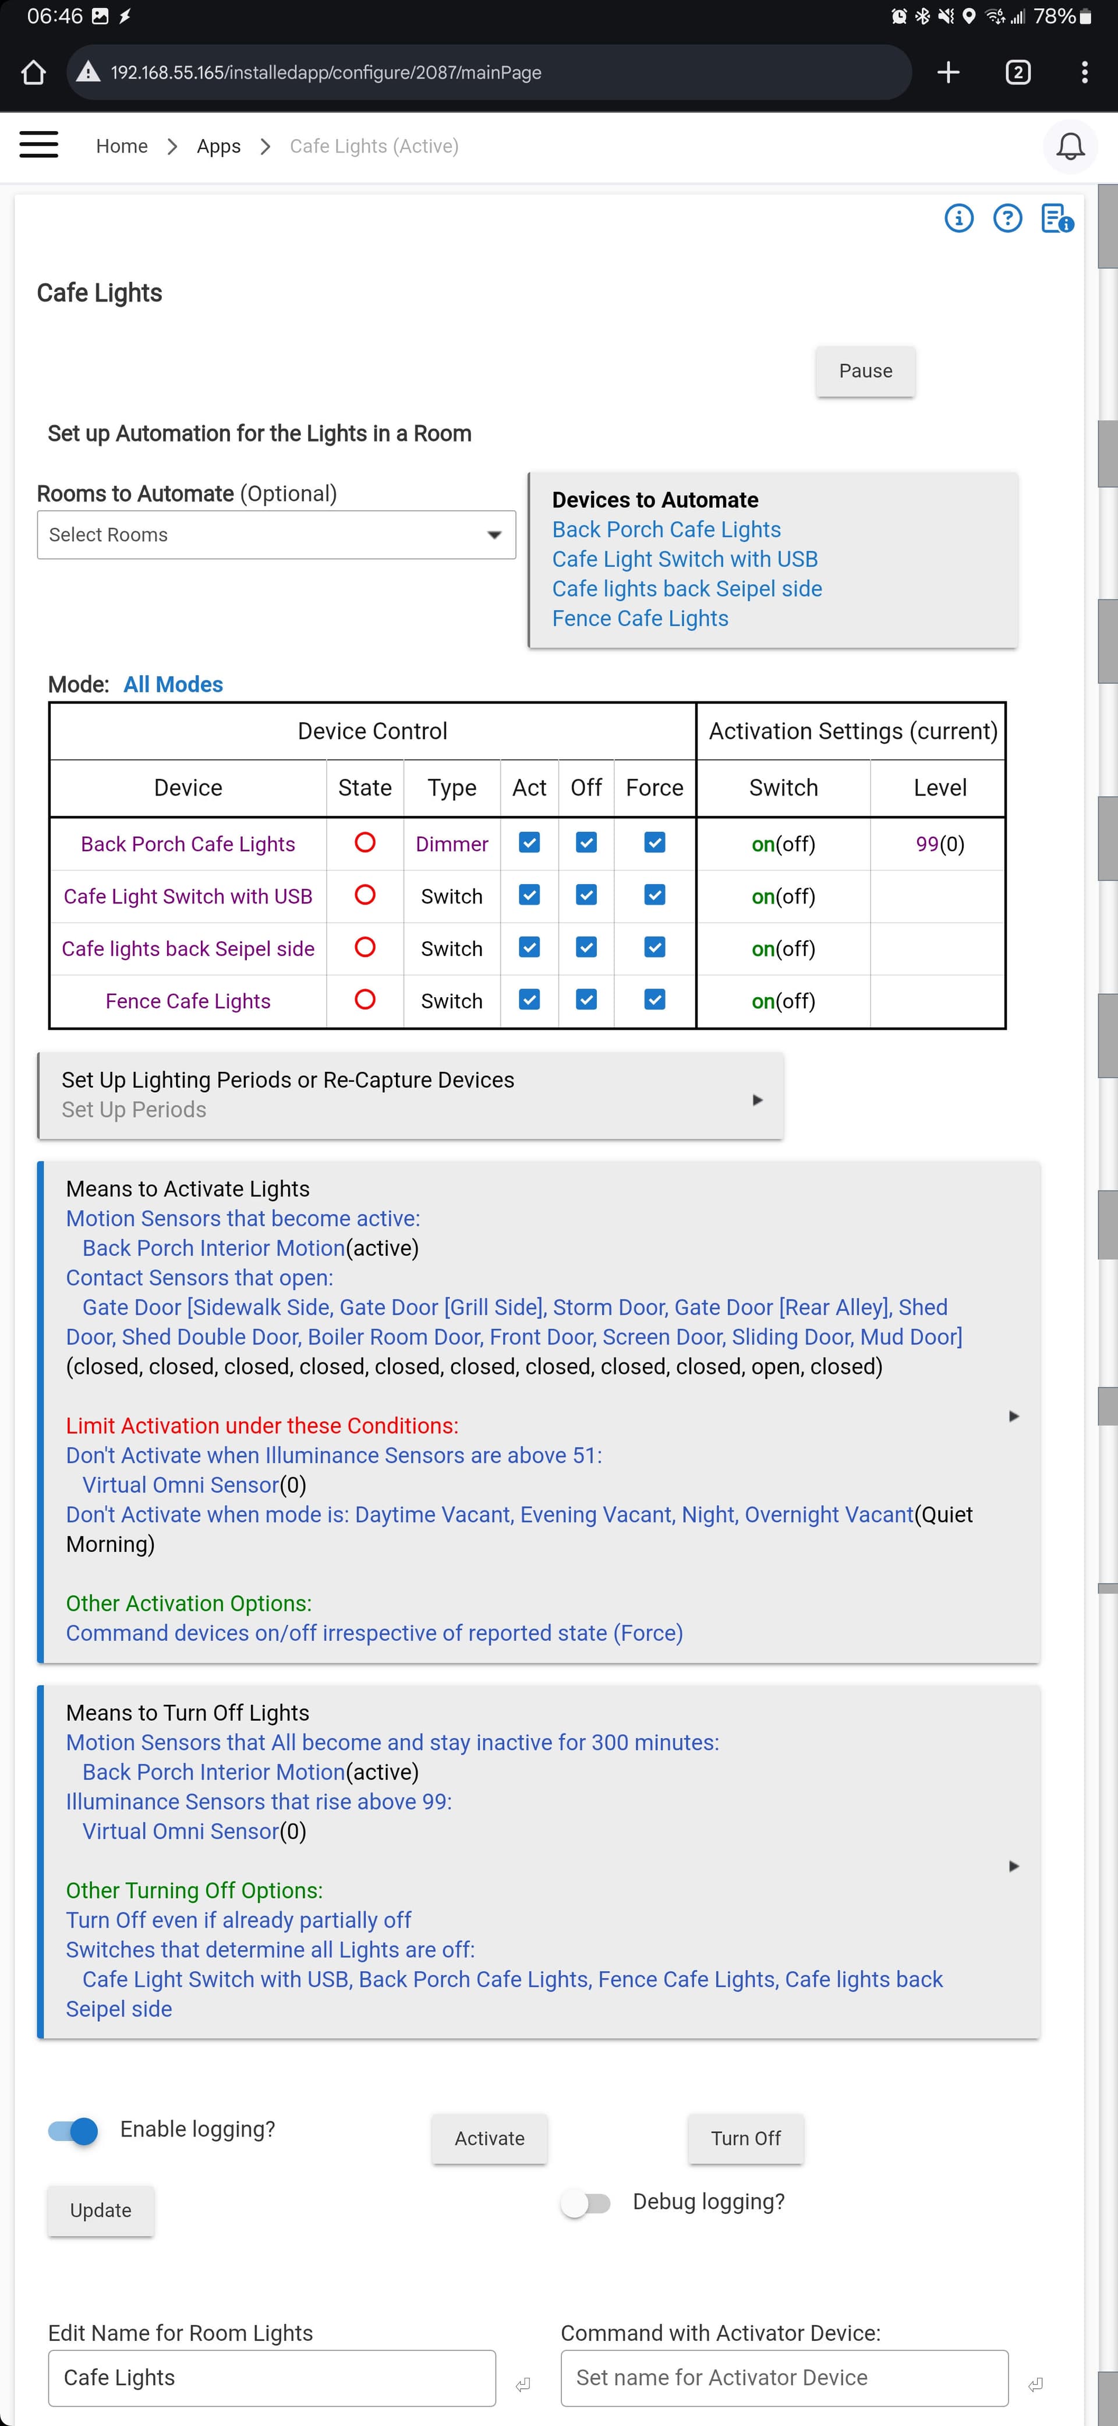Click the Activate button

click(490, 2139)
